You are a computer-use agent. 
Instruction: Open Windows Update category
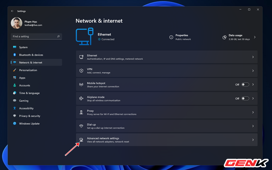tap(37, 123)
